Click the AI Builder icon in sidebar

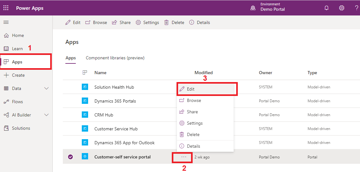pos(6,115)
